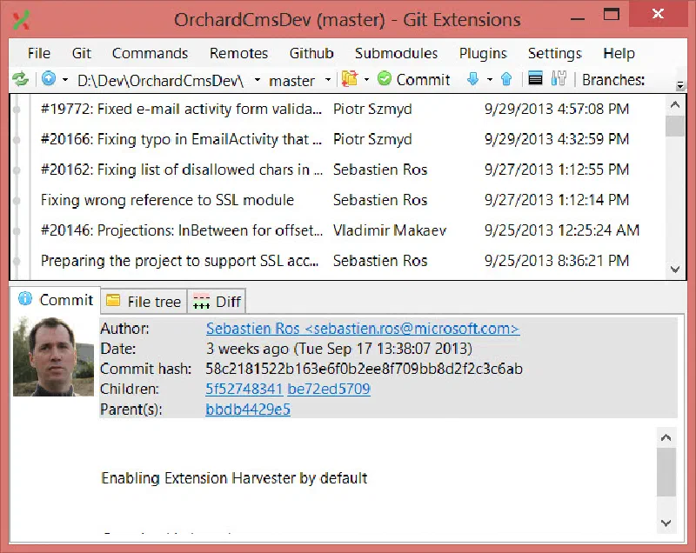Open the Github menu
The height and width of the screenshot is (553, 696).
click(311, 53)
